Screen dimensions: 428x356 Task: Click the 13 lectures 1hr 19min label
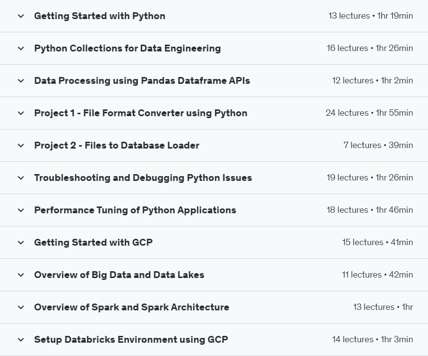(371, 16)
